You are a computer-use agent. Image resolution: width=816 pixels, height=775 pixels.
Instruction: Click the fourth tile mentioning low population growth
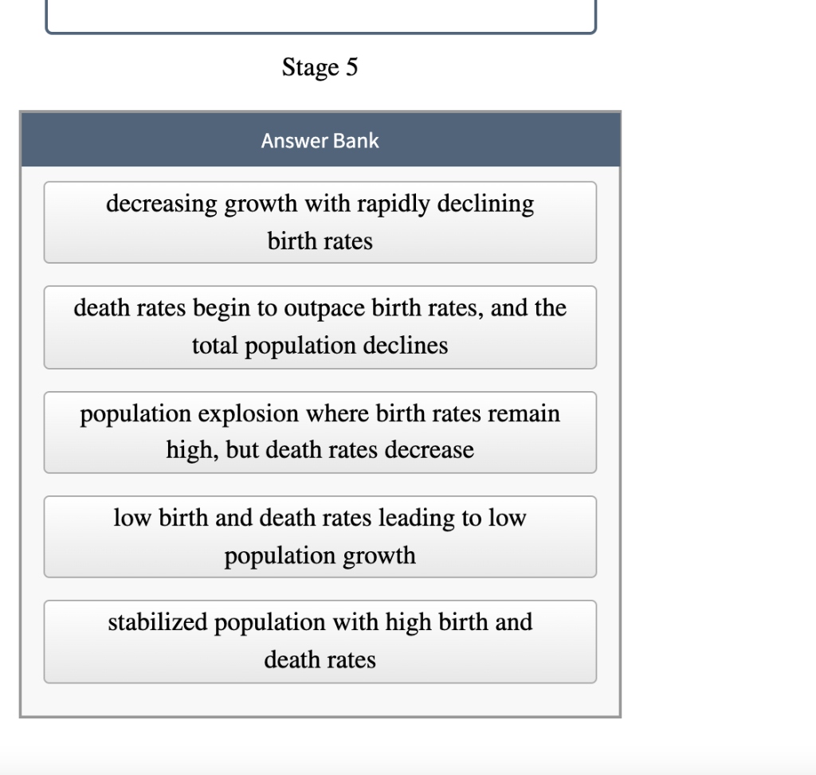pyautogui.click(x=320, y=536)
